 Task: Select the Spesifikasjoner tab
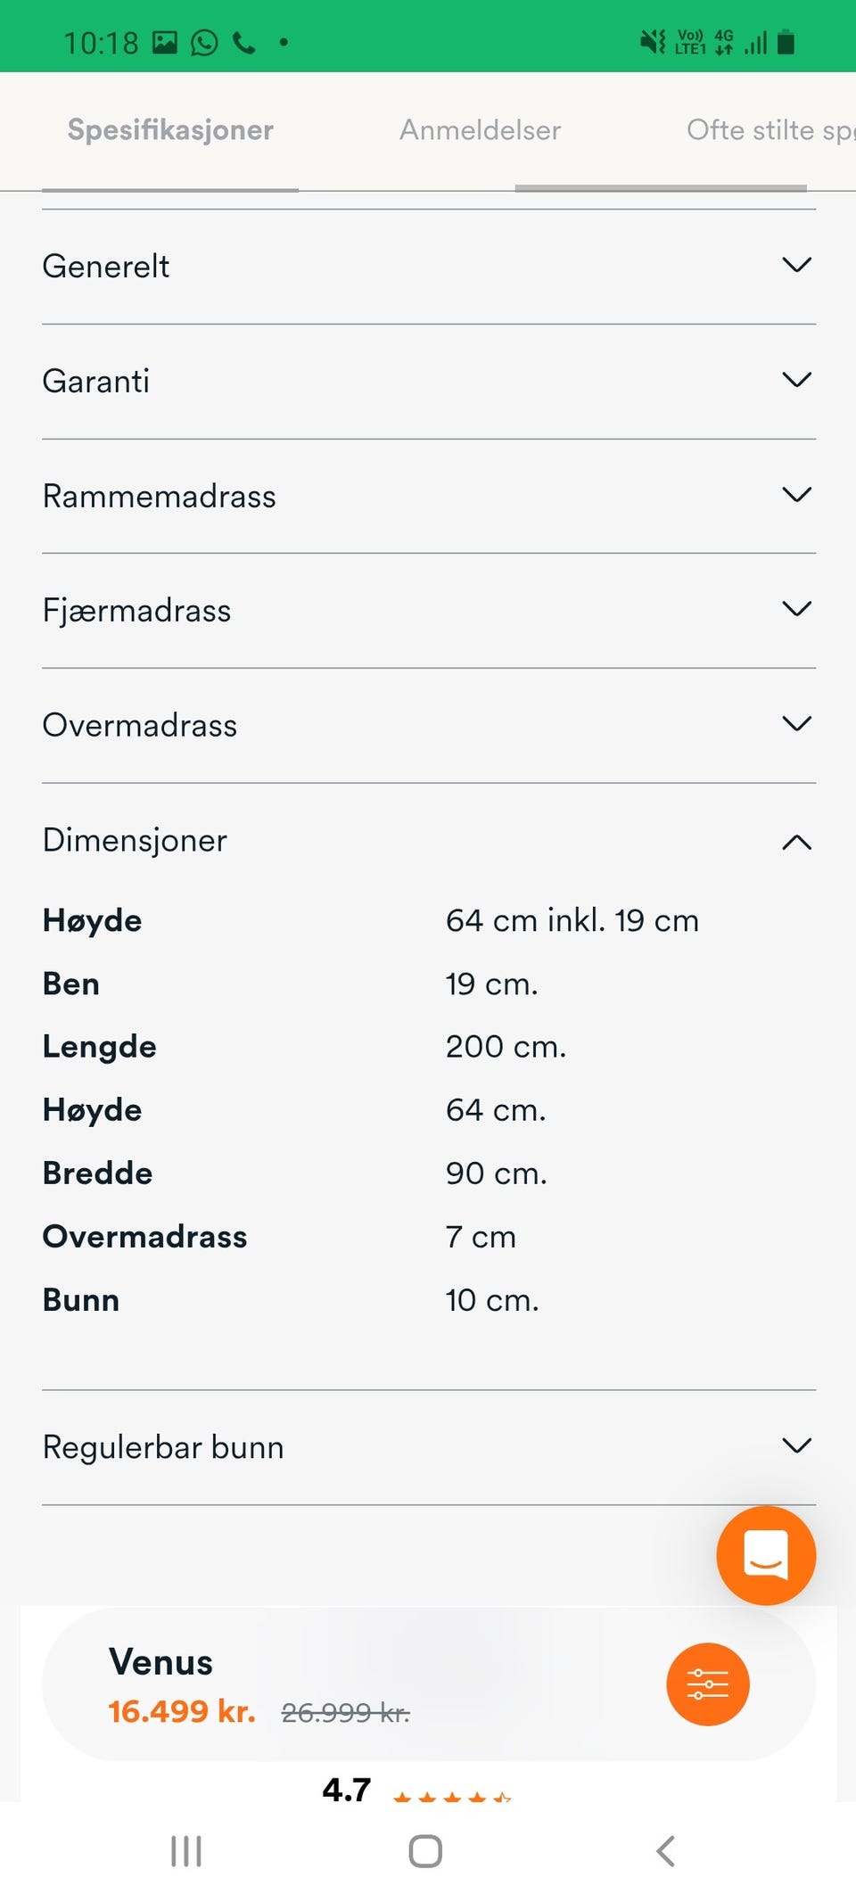(x=170, y=130)
